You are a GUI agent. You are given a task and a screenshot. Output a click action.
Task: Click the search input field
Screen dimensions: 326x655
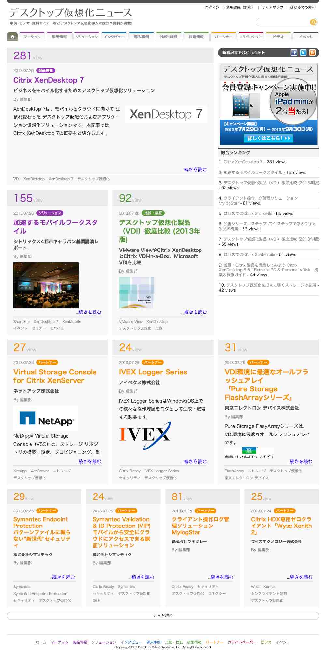pos(282,22)
